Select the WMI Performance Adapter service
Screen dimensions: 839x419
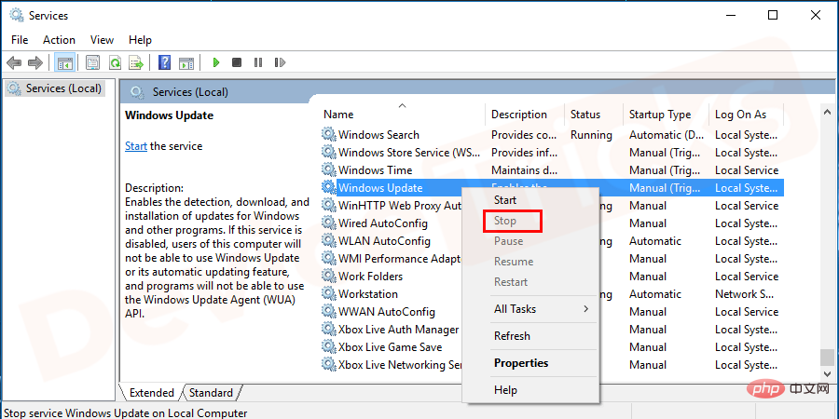click(399, 258)
